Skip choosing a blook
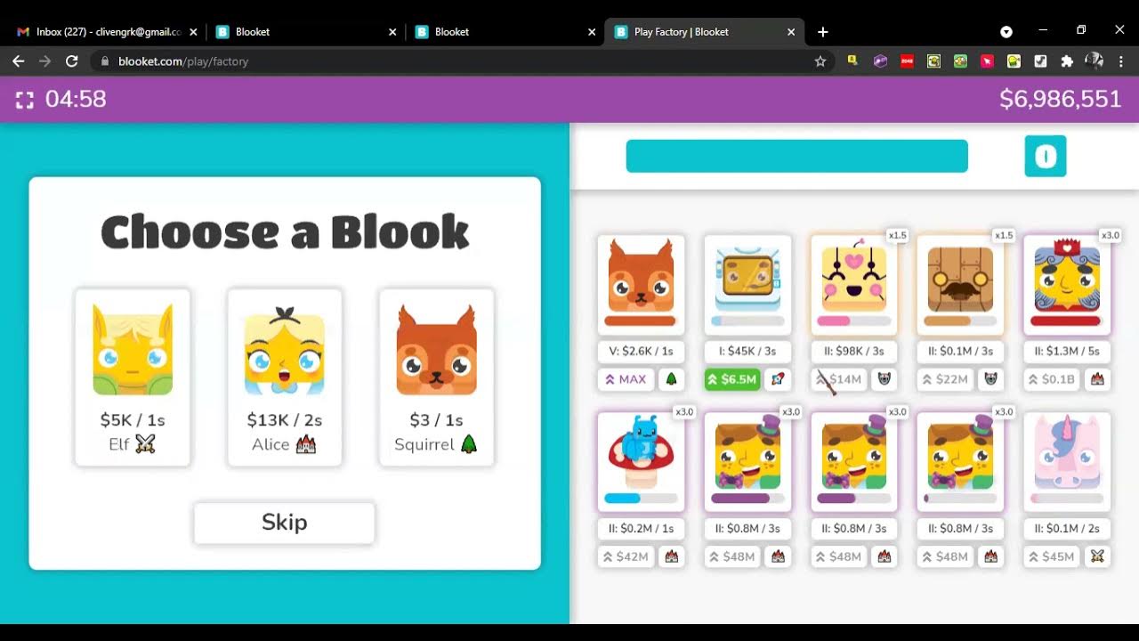 284,523
